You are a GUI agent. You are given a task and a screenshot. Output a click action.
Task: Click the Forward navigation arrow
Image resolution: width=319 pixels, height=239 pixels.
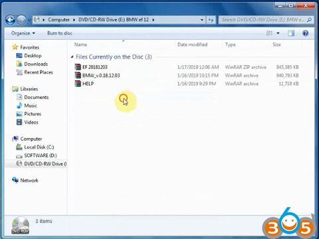click(x=21, y=20)
